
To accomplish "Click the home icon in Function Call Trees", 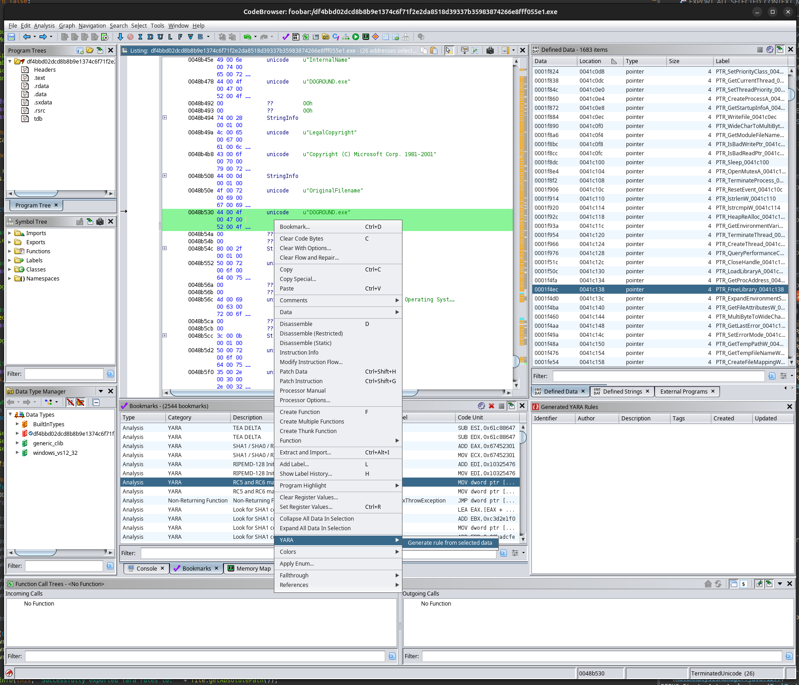I will pos(708,584).
